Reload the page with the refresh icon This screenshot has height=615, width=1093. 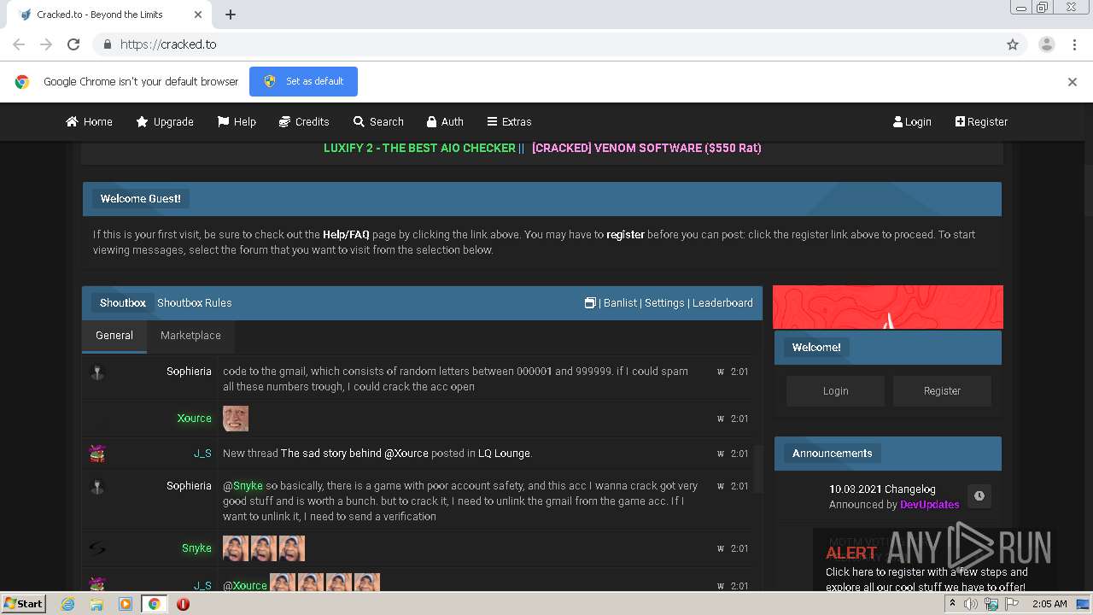(73, 44)
